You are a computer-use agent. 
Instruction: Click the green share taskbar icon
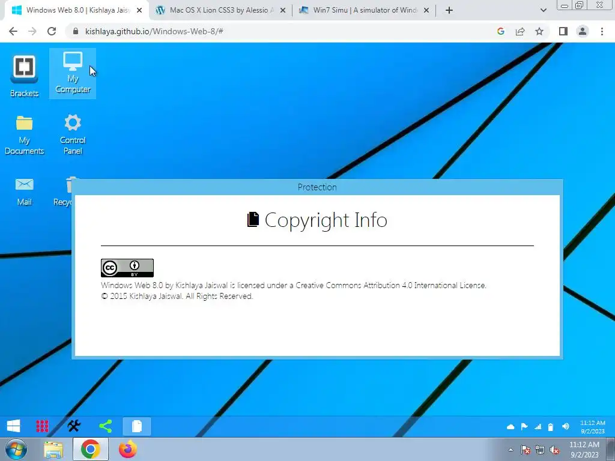coord(106,426)
